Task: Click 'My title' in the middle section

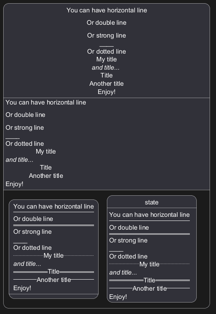Action: coord(46,151)
